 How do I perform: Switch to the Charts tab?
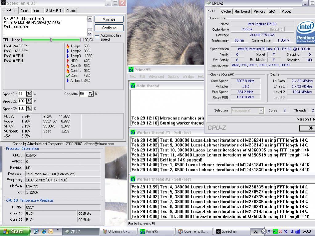pyautogui.click(x=71, y=11)
